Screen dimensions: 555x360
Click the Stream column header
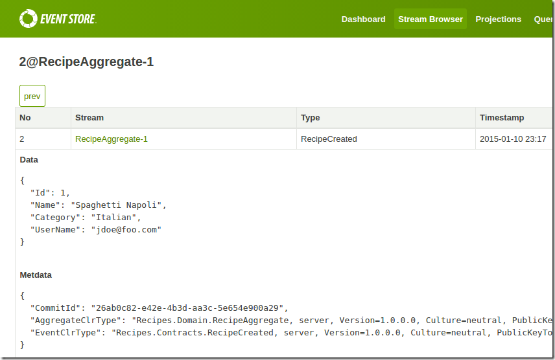[x=183, y=118]
